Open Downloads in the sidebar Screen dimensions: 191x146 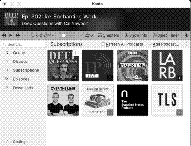23,88
